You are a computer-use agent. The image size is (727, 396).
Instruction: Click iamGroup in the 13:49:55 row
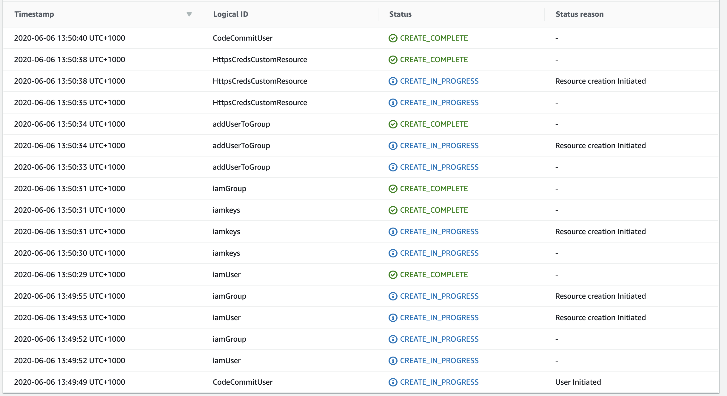(229, 296)
